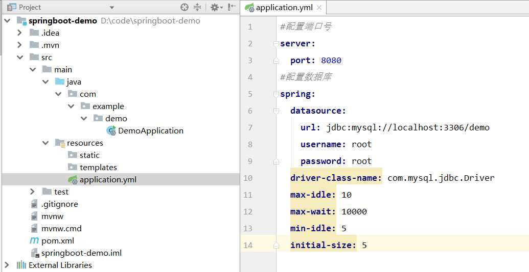Select the .gitignore file

coord(59,204)
